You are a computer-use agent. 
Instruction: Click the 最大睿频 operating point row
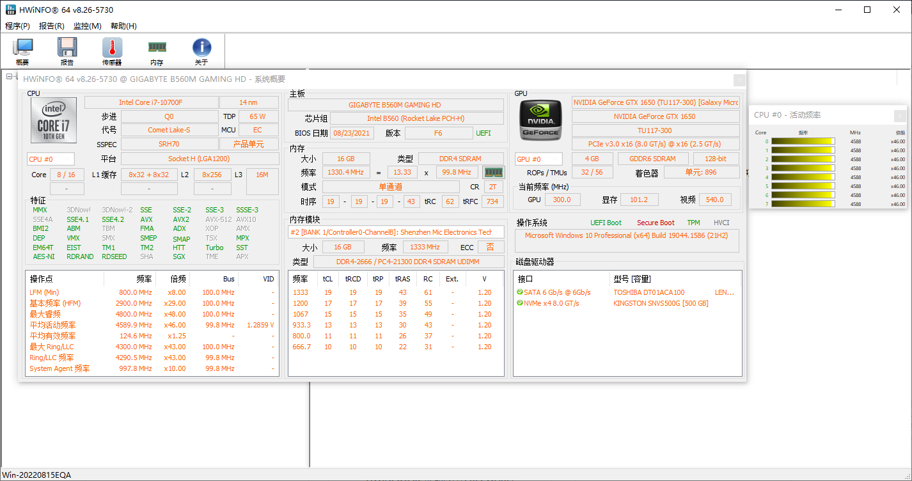152,314
